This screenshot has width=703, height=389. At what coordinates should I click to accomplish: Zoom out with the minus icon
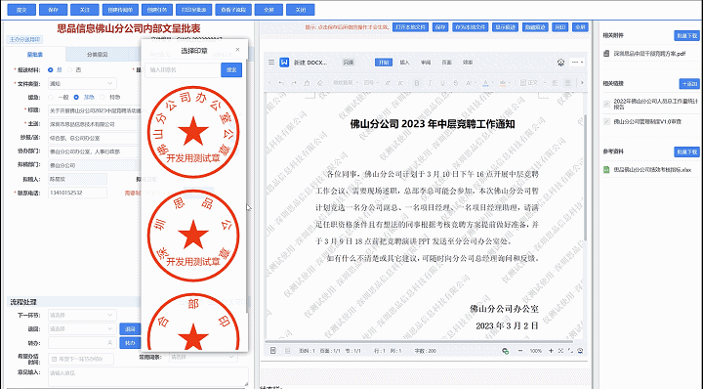pyautogui.click(x=520, y=351)
